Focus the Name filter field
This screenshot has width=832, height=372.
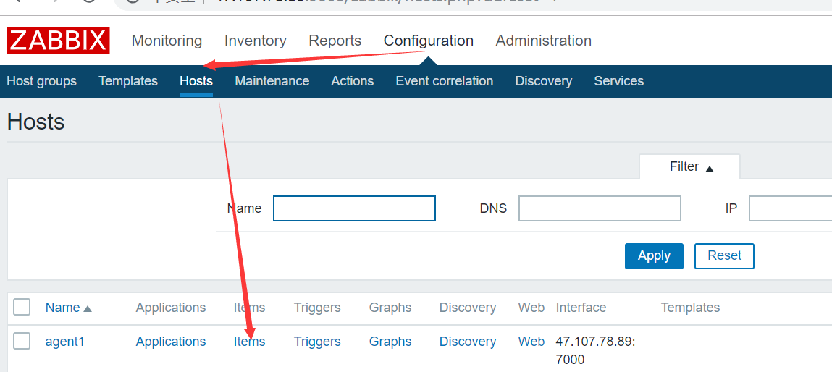coord(354,208)
